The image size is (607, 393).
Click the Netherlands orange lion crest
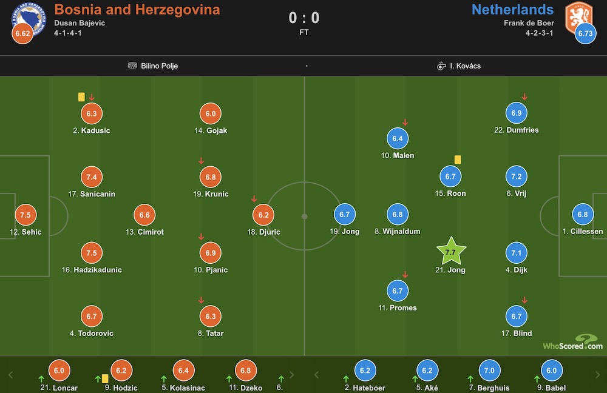click(x=577, y=16)
